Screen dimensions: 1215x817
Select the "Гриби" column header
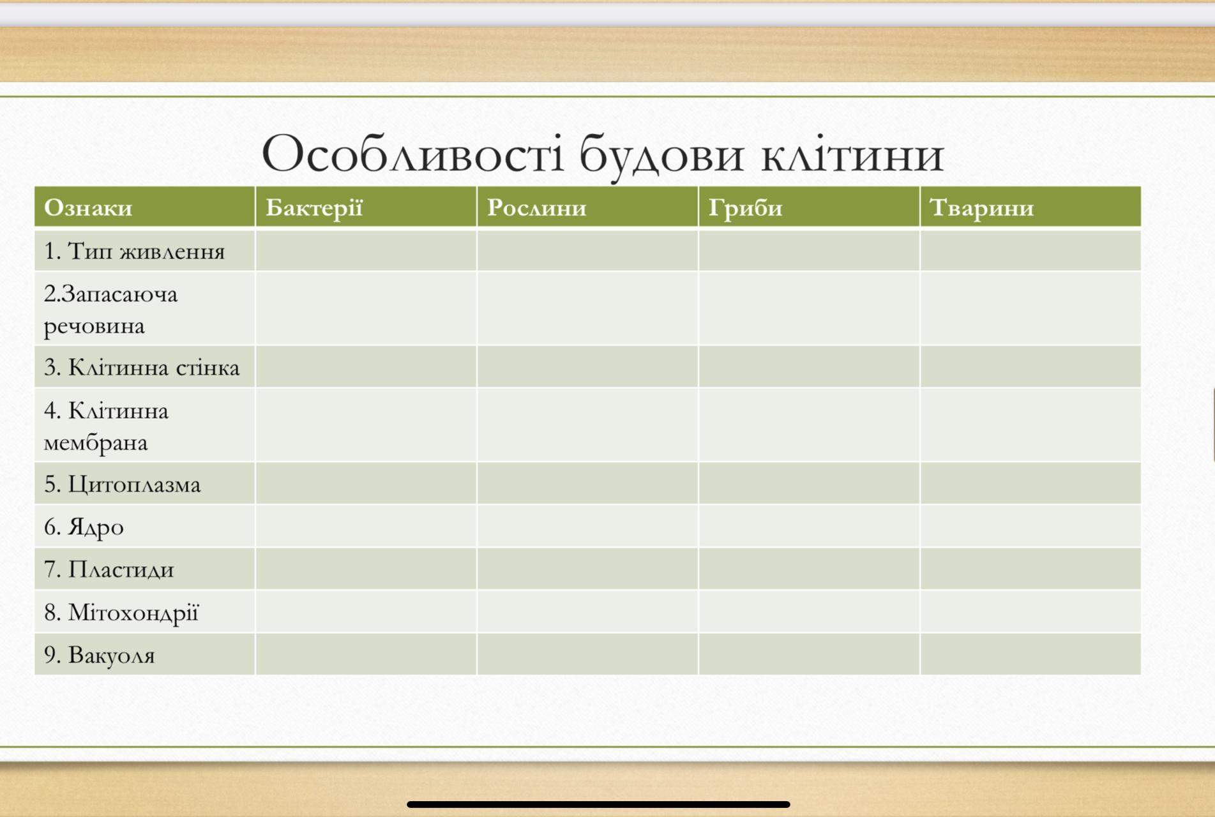pos(809,207)
